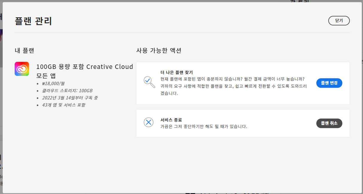
Task: Click the 43개 앱 및 서비스 포함 line
Action: pos(63,105)
